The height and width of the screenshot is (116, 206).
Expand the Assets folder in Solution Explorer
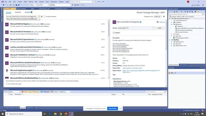pos(172,34)
